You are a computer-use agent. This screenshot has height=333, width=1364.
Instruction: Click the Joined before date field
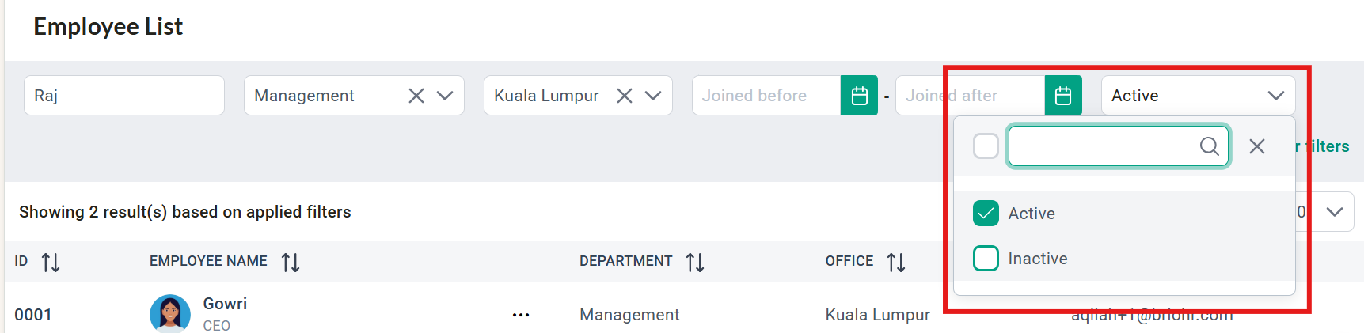tap(766, 96)
